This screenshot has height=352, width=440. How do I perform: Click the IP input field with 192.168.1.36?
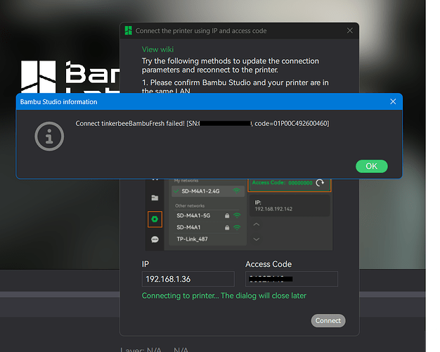188,279
